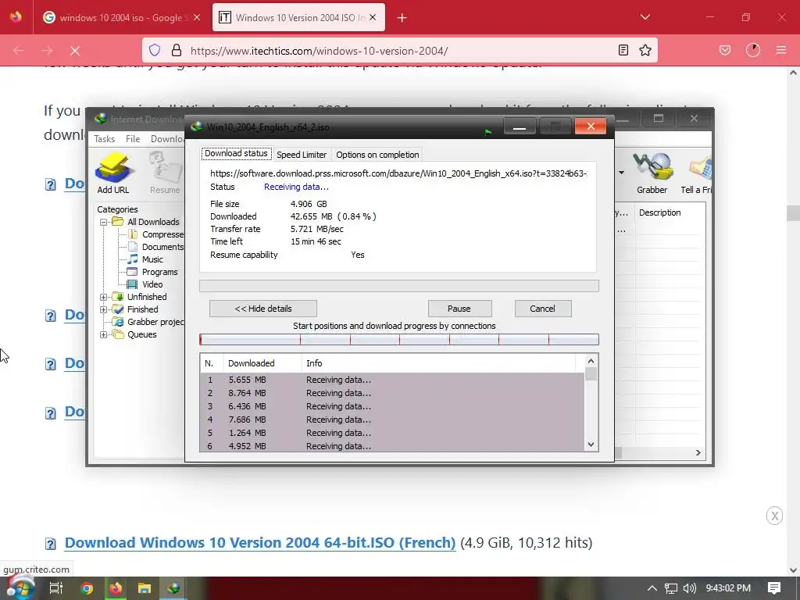Open the Tasks menu in IDM
The height and width of the screenshot is (600, 800).
pos(104,139)
